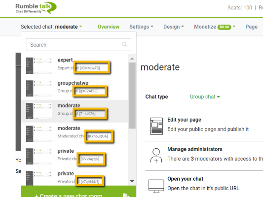Click the chat list scroll down arrow

coord(132,181)
